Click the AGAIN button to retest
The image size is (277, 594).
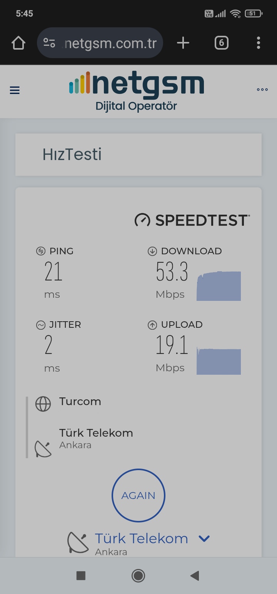click(x=138, y=496)
